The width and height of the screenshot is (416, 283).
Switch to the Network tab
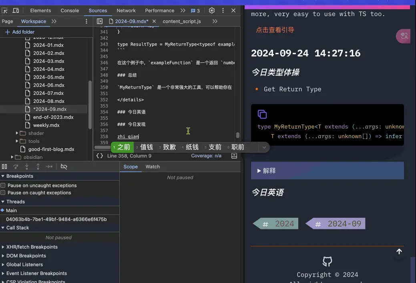pos(126,10)
